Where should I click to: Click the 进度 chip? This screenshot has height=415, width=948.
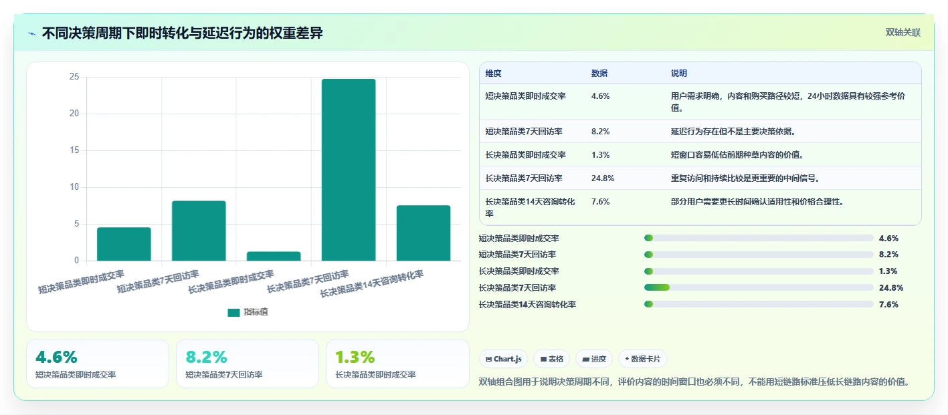[x=594, y=359]
